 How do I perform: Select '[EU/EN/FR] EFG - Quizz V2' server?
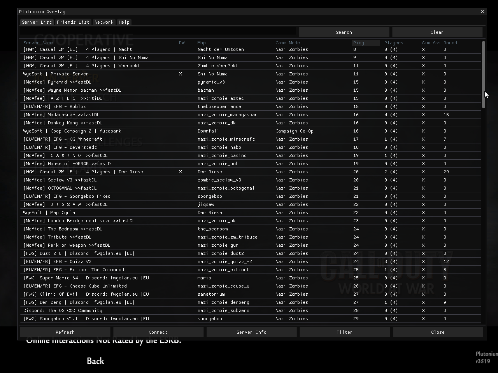251,261
